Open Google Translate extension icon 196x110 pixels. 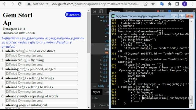point(162,4)
